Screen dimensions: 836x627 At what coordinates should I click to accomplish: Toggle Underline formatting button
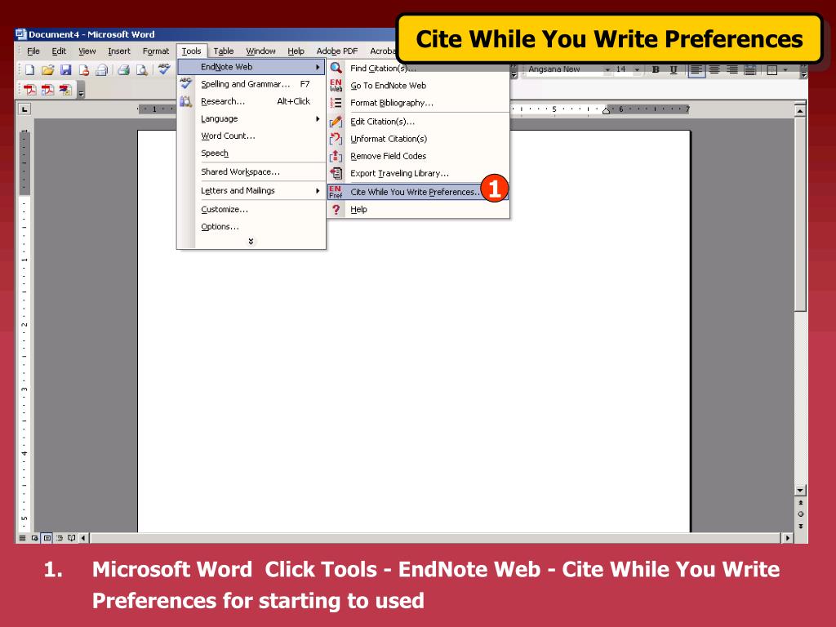click(674, 70)
